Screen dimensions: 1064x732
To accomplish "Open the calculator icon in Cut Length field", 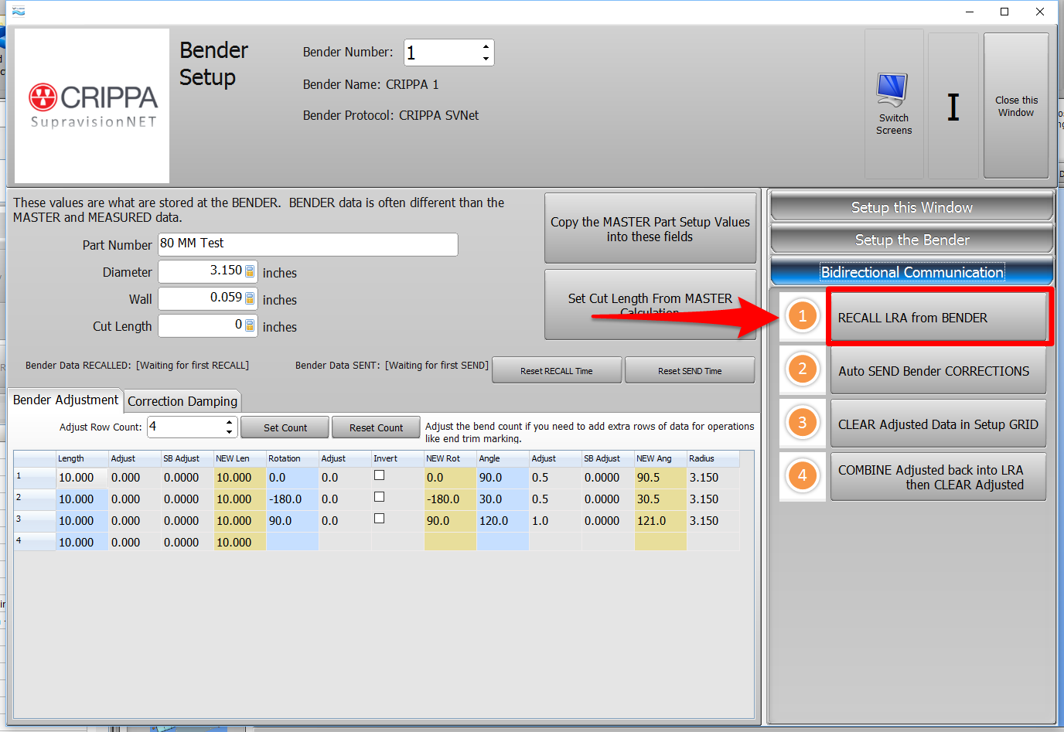I will (x=250, y=325).
